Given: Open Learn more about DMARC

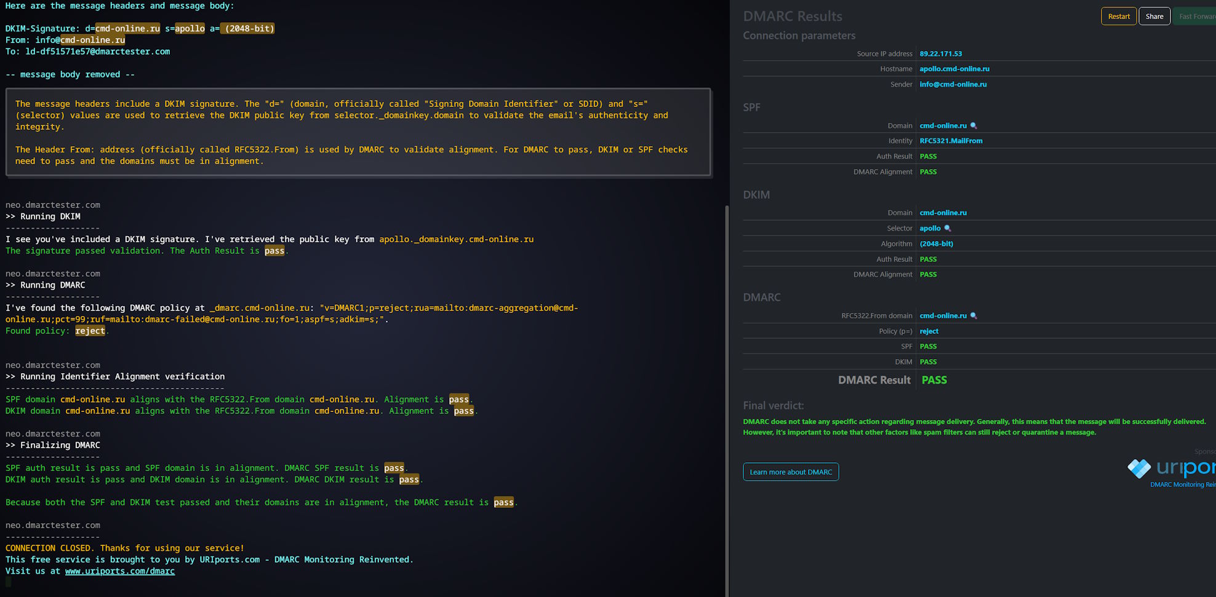Looking at the screenshot, I should 790,472.
